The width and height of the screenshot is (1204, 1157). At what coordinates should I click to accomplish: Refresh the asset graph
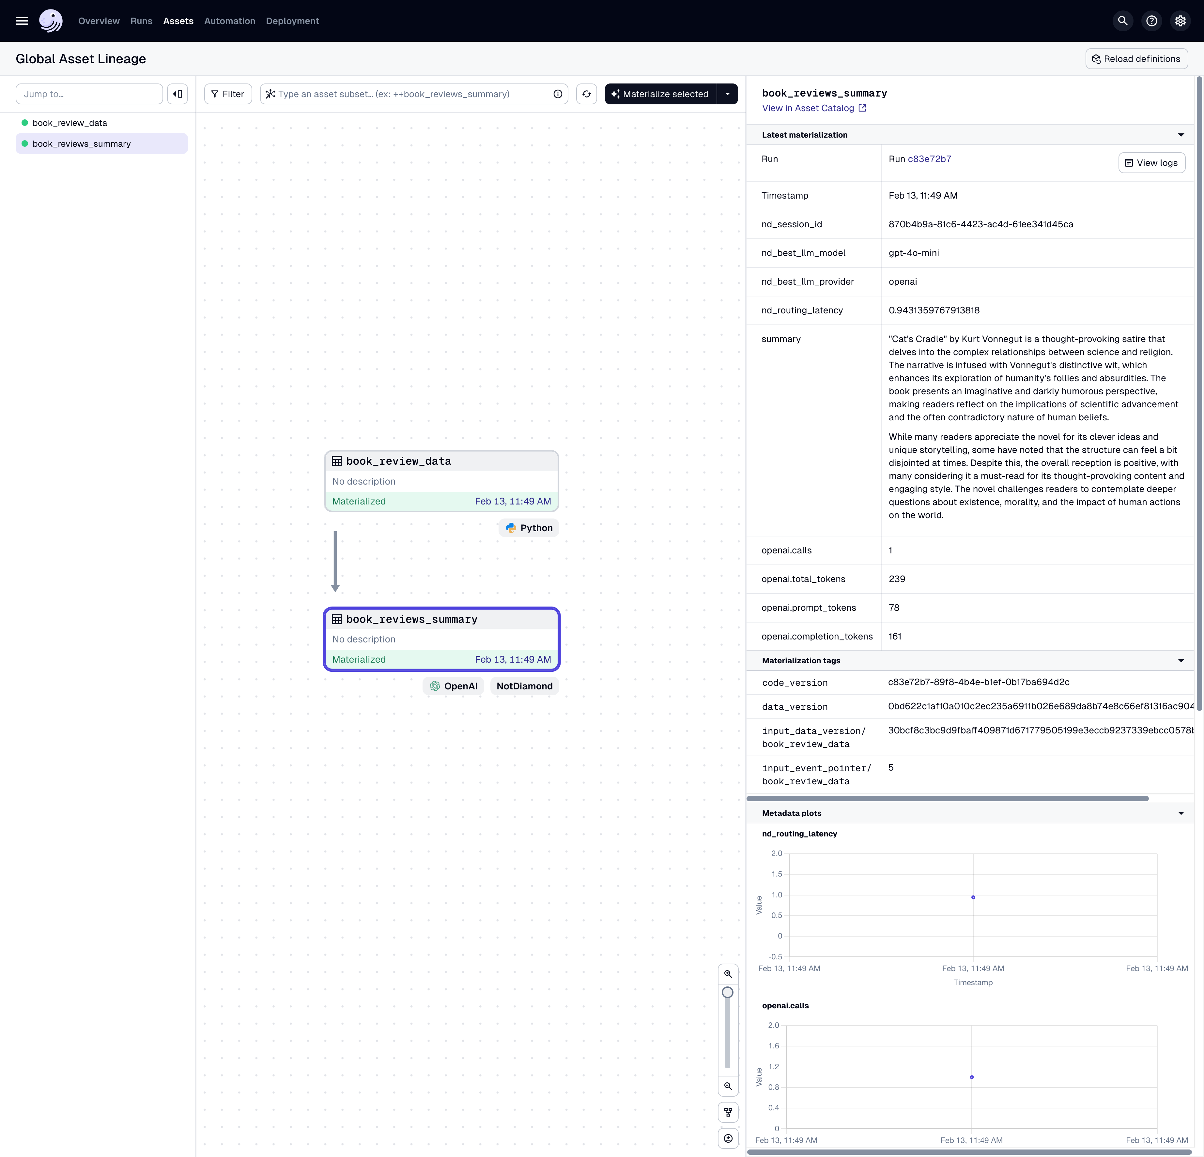[x=587, y=94]
